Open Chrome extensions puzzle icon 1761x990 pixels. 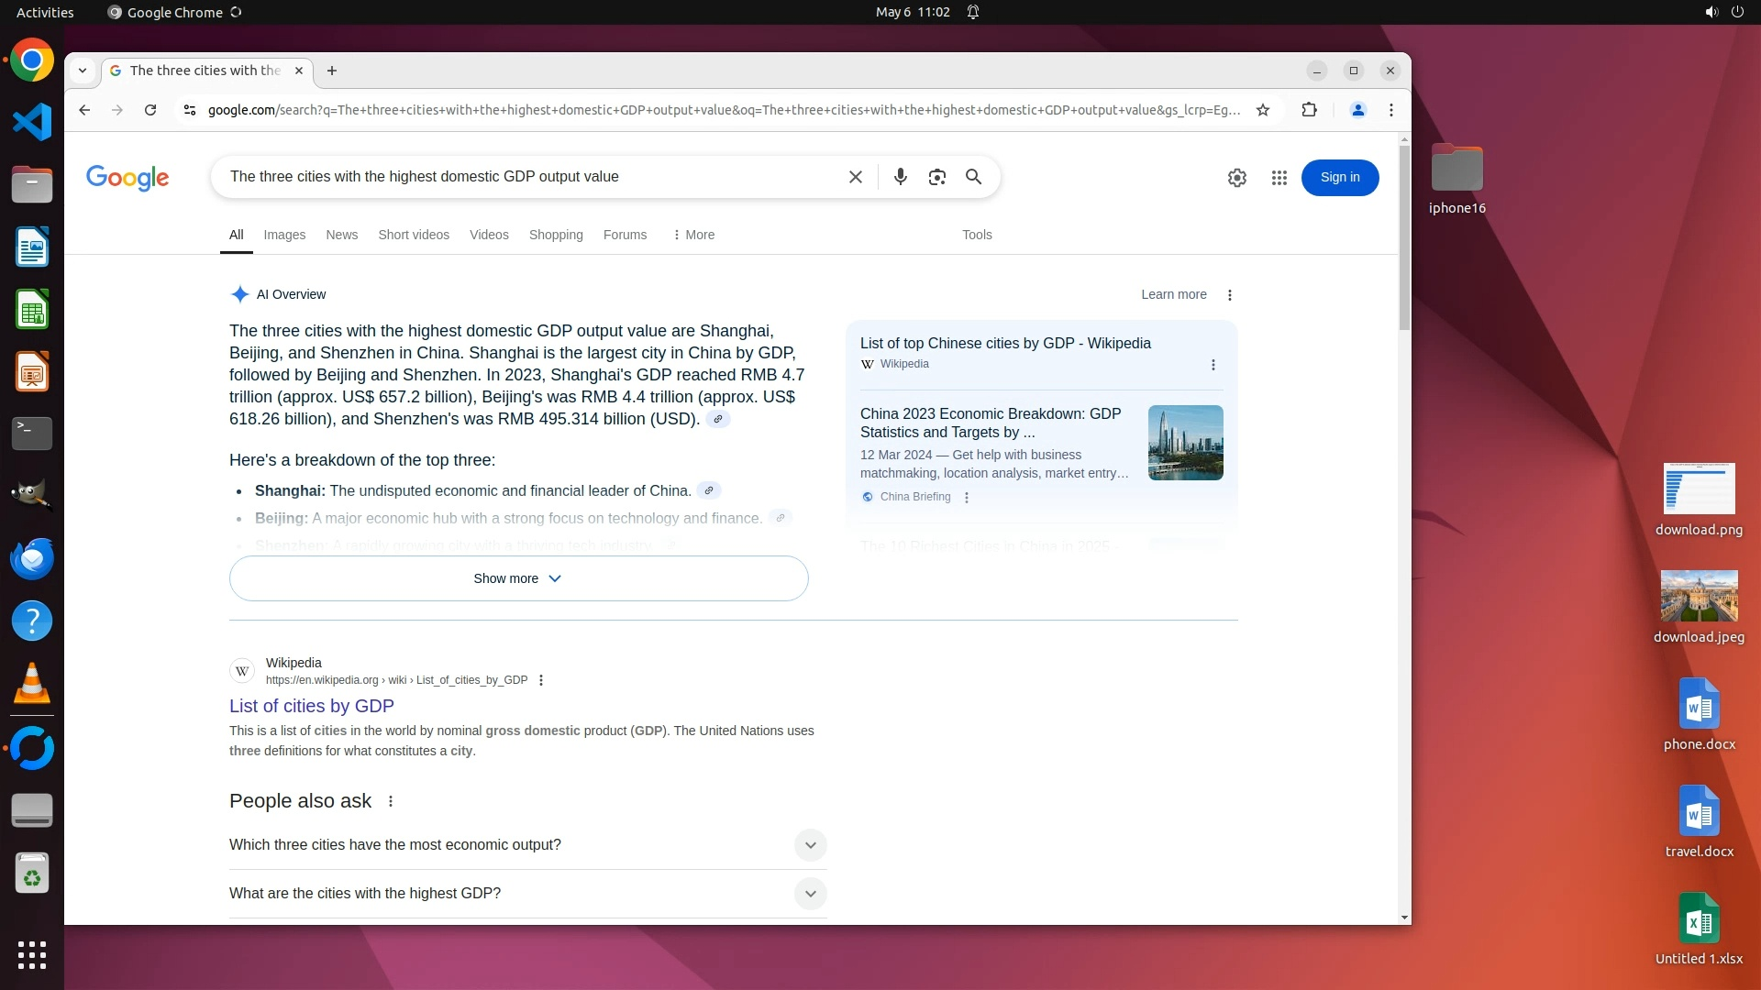pos(1309,110)
